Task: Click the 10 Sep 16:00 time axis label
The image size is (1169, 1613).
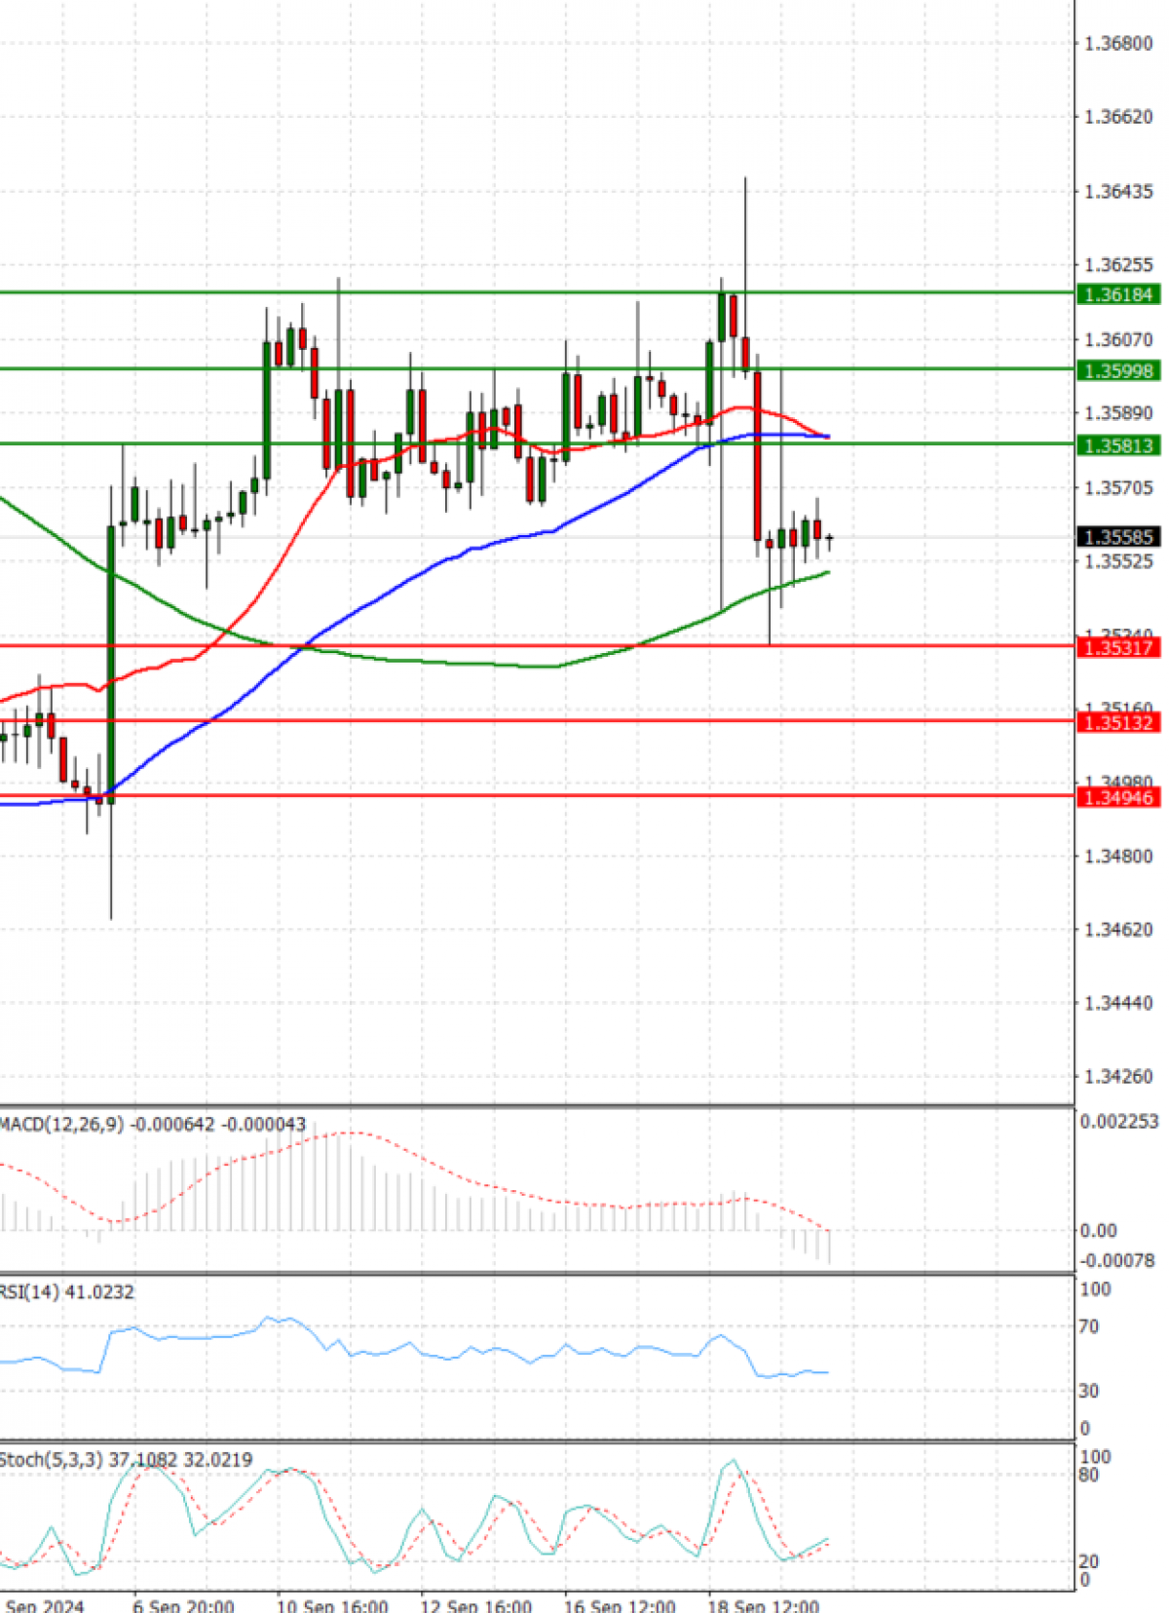Action: coord(332,1604)
